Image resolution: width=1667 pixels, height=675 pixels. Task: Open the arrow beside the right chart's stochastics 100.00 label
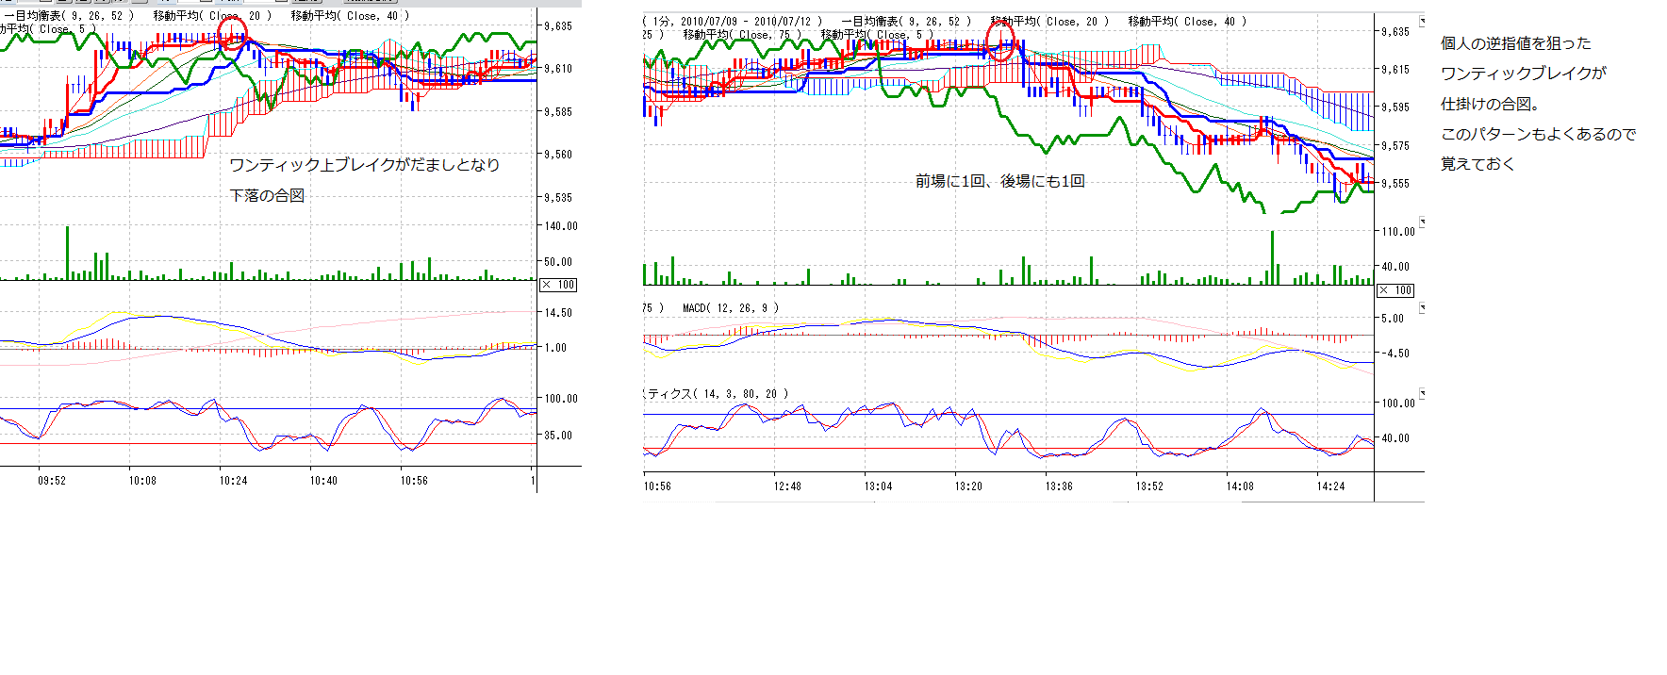point(1422,393)
